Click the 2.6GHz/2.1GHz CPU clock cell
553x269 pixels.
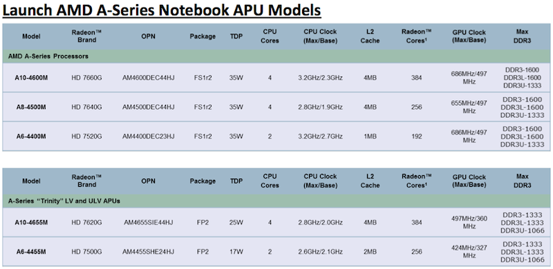coord(320,252)
